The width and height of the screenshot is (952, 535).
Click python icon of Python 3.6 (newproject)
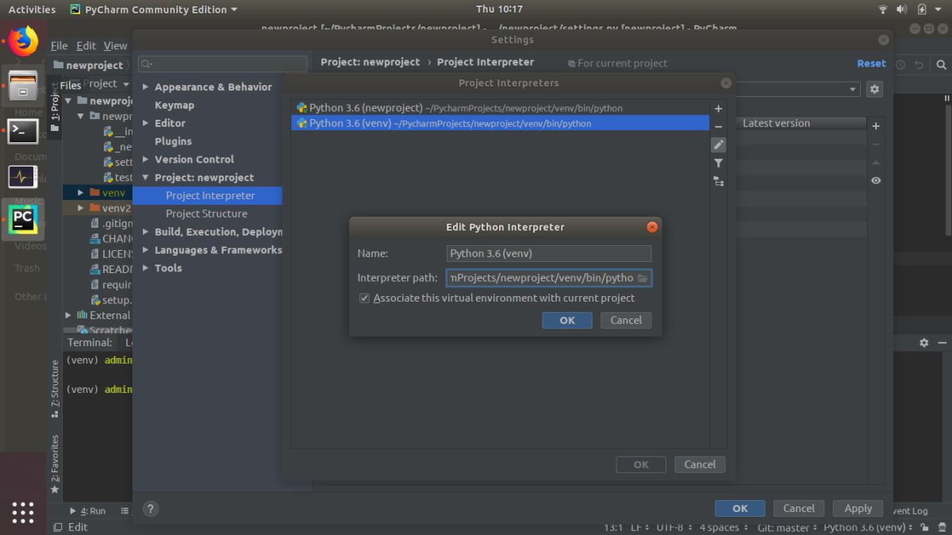click(302, 108)
